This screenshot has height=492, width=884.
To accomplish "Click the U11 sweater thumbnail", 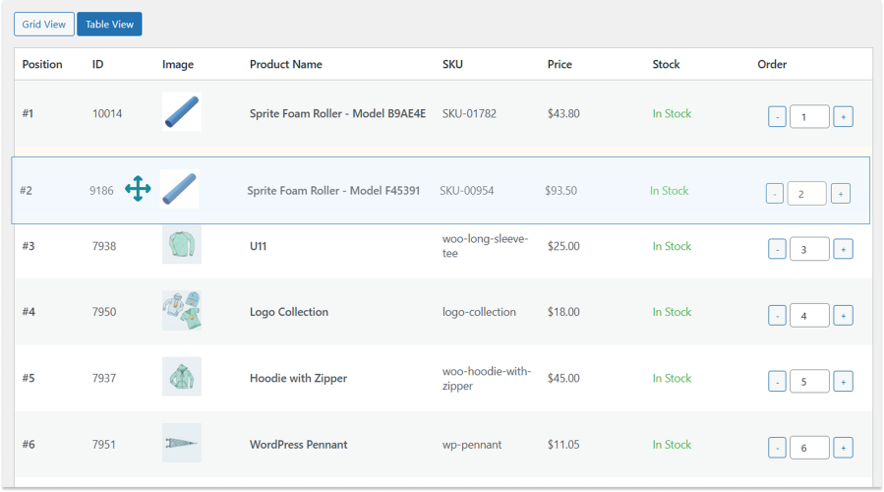I will [182, 245].
